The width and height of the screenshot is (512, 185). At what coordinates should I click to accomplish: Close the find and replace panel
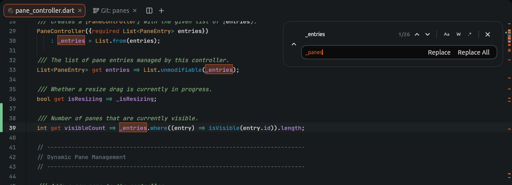tap(487, 34)
